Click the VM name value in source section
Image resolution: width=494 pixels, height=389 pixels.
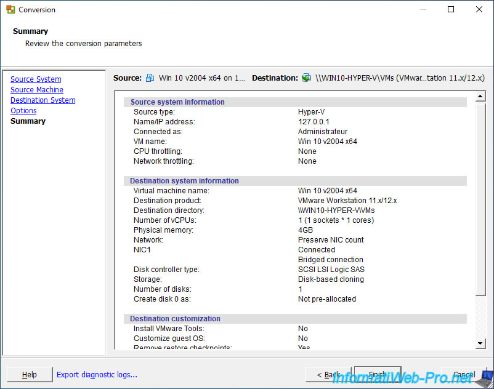point(327,142)
